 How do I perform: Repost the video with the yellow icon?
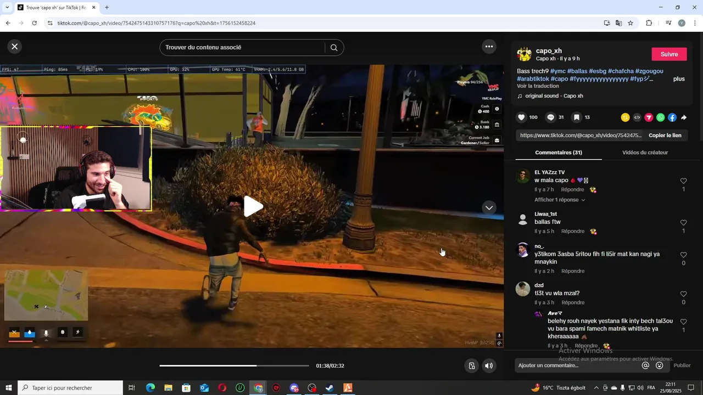[625, 117]
